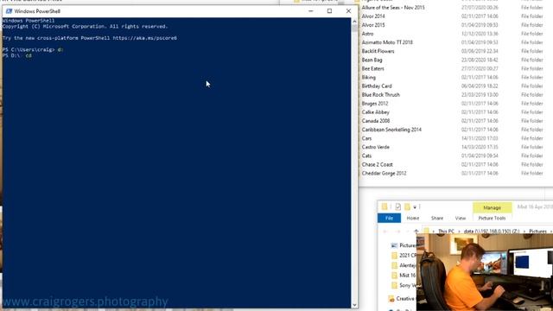The width and height of the screenshot is (553, 311).
Task: Open the File tab in Explorer
Action: click(x=389, y=219)
